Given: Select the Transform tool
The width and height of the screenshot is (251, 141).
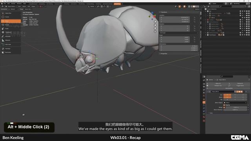Looking at the screenshot, I should 11,32.
